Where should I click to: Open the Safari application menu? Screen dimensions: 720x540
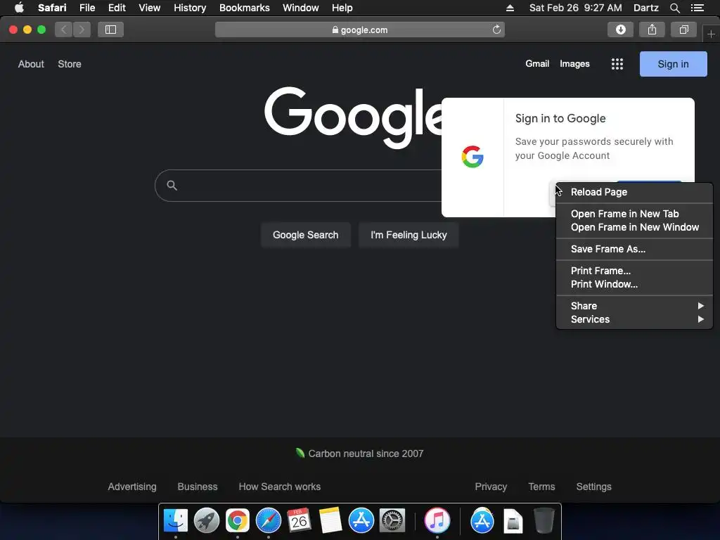coord(52,8)
